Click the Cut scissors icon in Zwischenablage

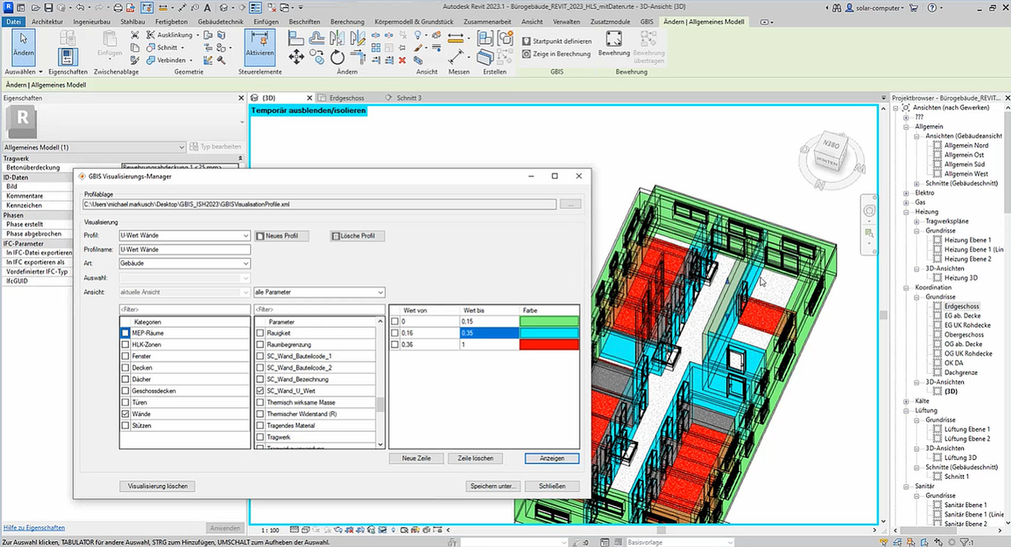pyautogui.click(x=135, y=35)
